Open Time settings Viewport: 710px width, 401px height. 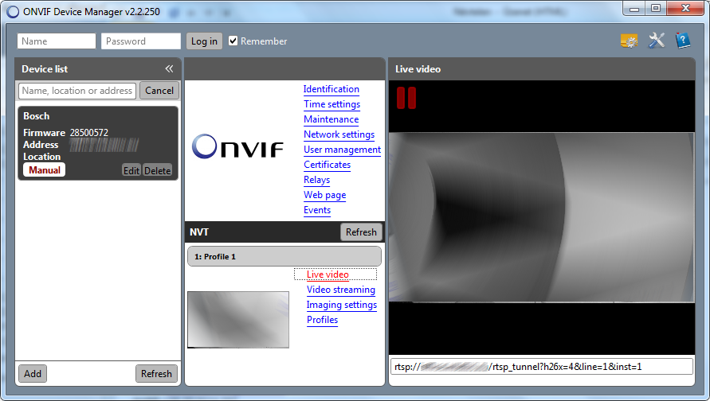point(332,104)
